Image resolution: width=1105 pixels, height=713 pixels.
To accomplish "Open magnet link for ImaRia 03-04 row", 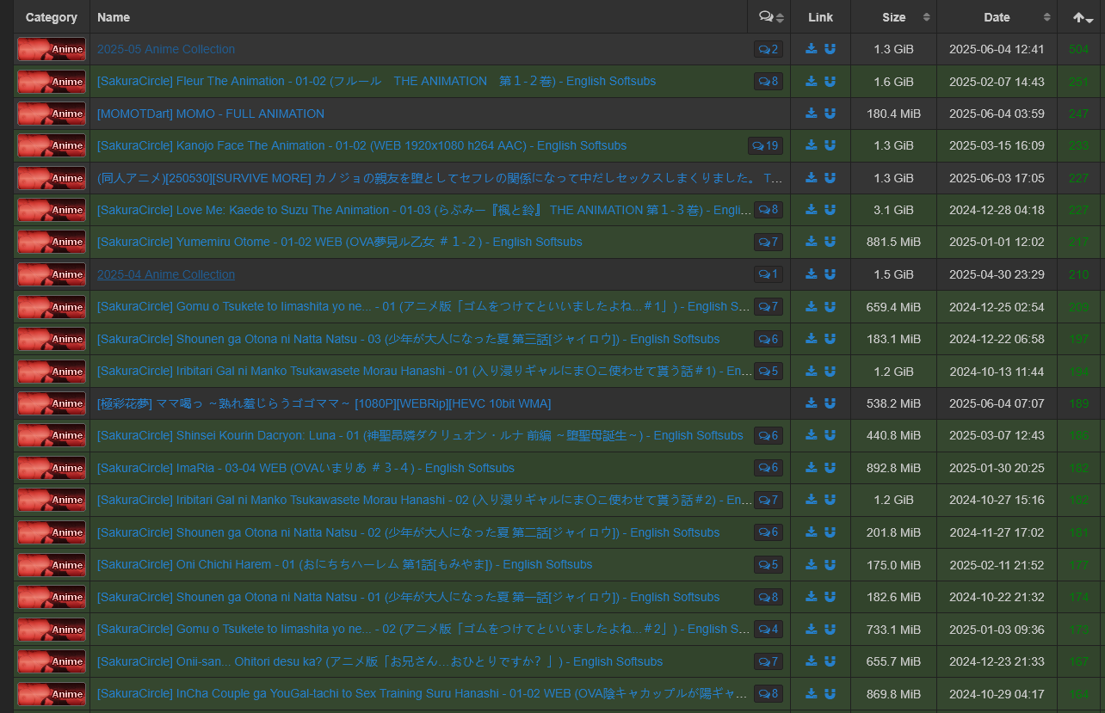I will [830, 468].
